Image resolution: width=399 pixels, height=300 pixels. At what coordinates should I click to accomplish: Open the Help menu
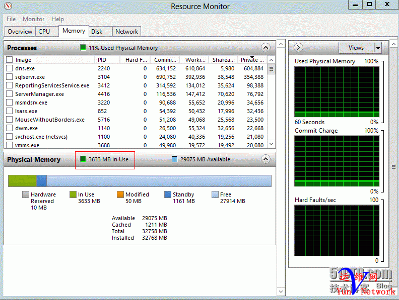click(57, 19)
